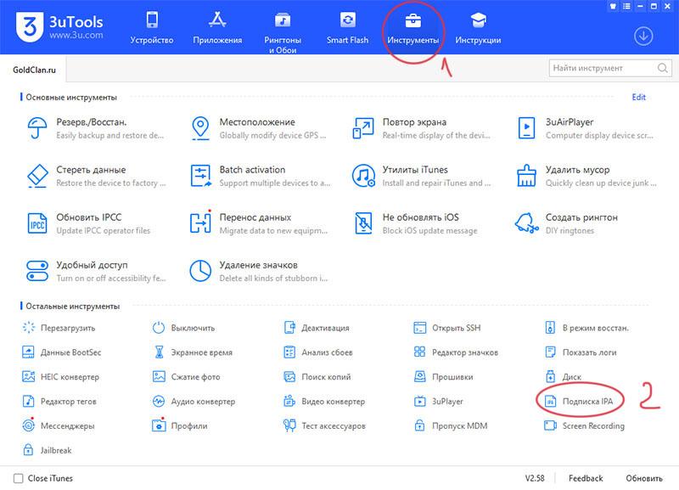
Task: Open Удобный доступ toggles icon
Action: 37,271
